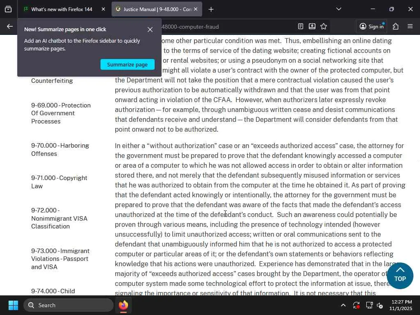
Task: Jump to top with TOP button
Action: tap(400, 276)
